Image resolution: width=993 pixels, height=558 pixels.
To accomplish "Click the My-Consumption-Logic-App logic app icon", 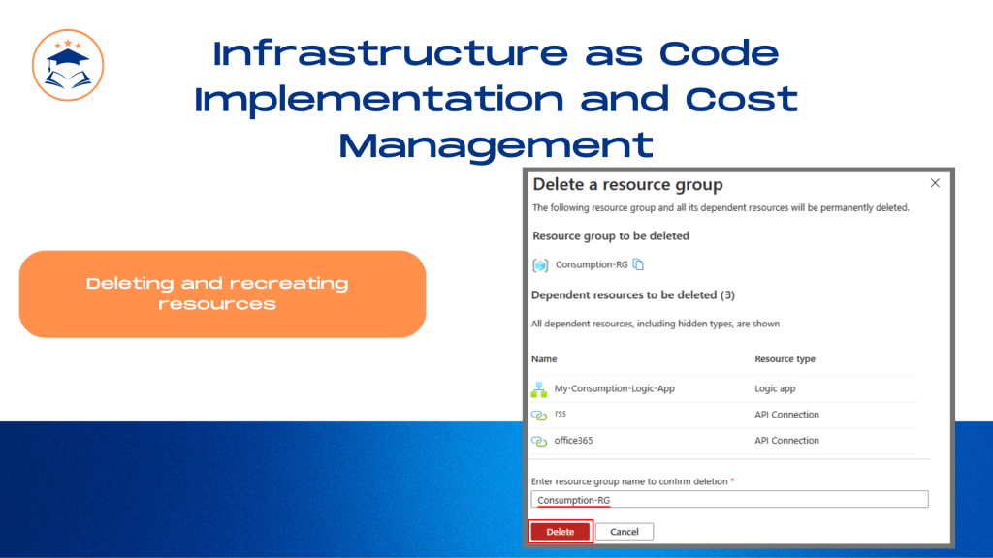I will pos(539,389).
